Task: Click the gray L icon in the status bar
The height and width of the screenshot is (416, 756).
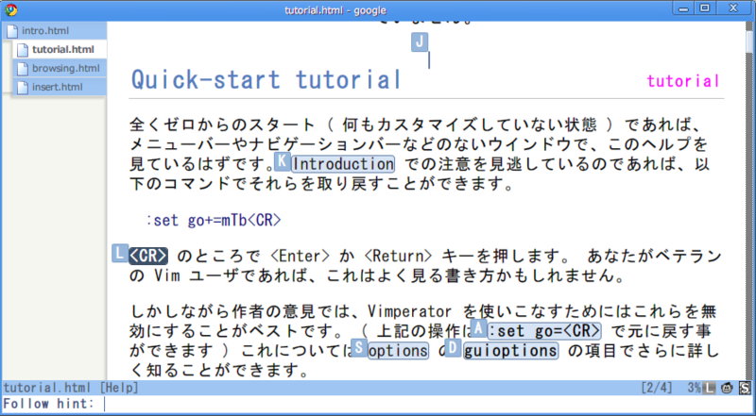Action: [709, 388]
